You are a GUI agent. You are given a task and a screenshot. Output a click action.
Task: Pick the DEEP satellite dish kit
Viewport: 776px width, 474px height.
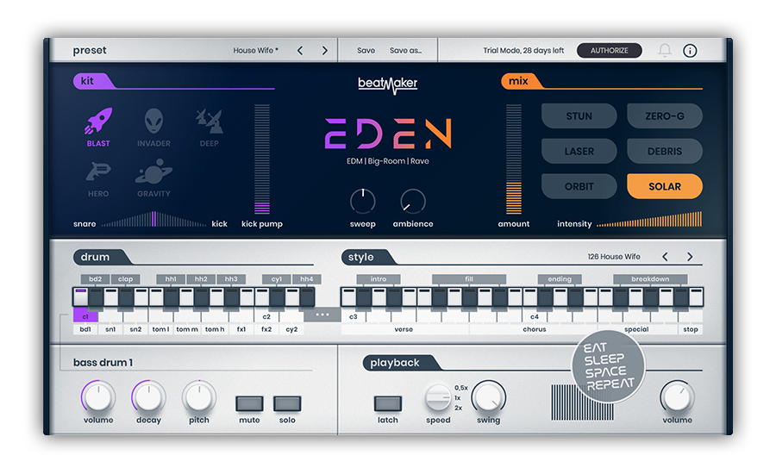point(209,122)
